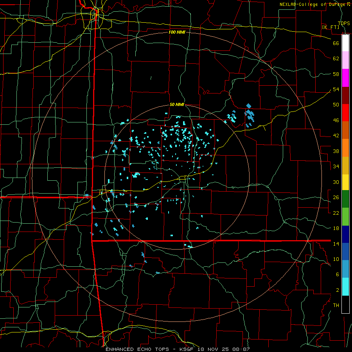
Task: Select the '50' legend value
Action: [x=336, y=105]
